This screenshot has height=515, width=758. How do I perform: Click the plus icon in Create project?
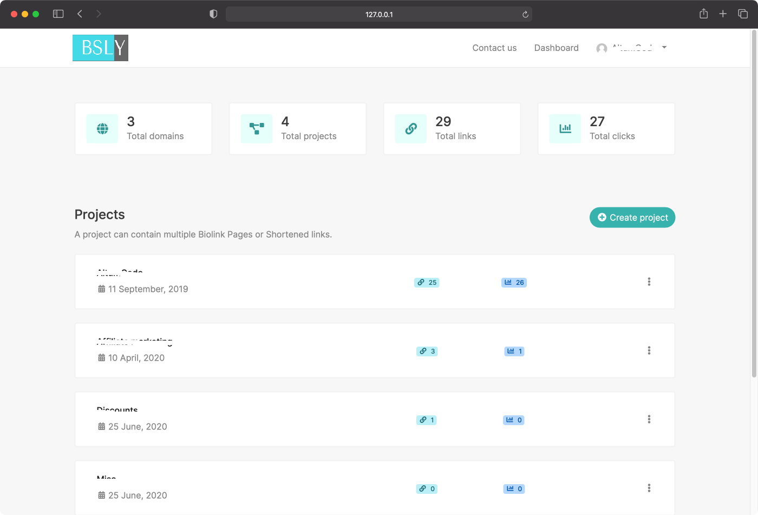602,217
